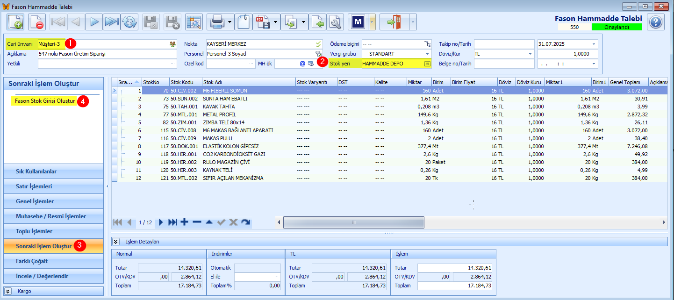Screen dimensions: 674x300
Task: Sort grid by Stok Kodu column header
Action: (186, 82)
